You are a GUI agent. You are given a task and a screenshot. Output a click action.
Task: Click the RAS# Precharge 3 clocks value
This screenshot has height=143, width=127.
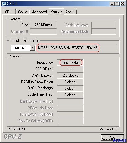coord(70,88)
